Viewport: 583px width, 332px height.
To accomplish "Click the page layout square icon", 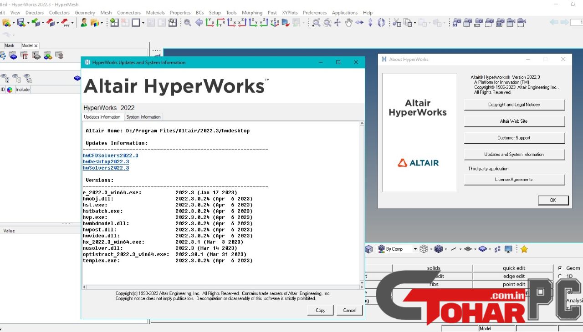I will (136, 23).
